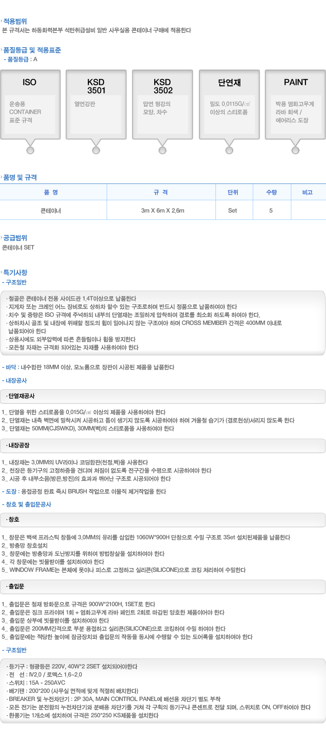326x740 pixels.
Task: Click the 사이드관 1.4T steel frame line
Action: (71, 299)
